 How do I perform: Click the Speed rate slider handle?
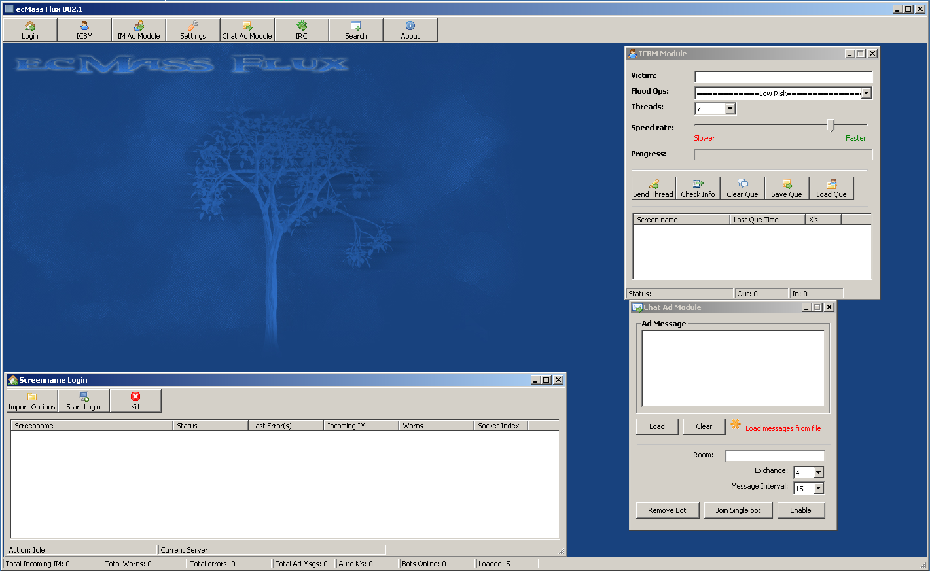[x=831, y=125]
